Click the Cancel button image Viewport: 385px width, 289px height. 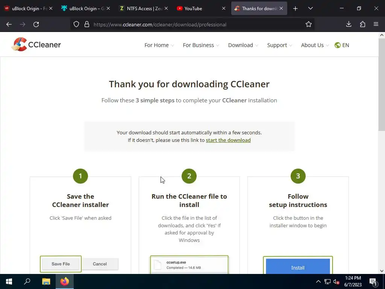click(x=100, y=264)
